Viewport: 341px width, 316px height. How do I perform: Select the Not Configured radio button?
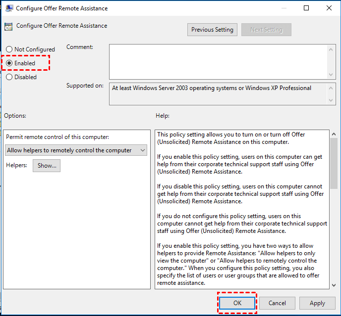coord(9,49)
